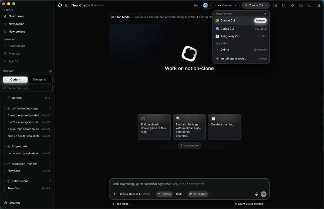Toggle the bottom panel icon

pyautogui.click(x=310, y=5)
